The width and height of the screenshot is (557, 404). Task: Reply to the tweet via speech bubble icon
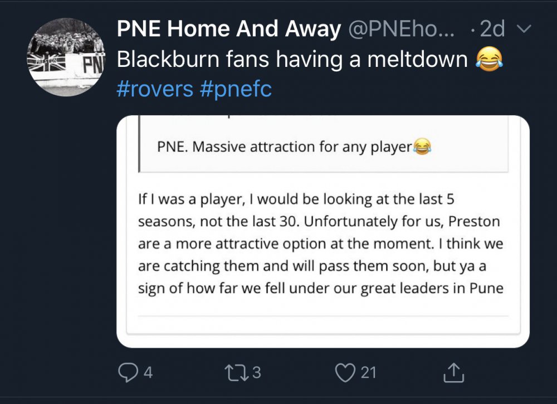tap(129, 373)
